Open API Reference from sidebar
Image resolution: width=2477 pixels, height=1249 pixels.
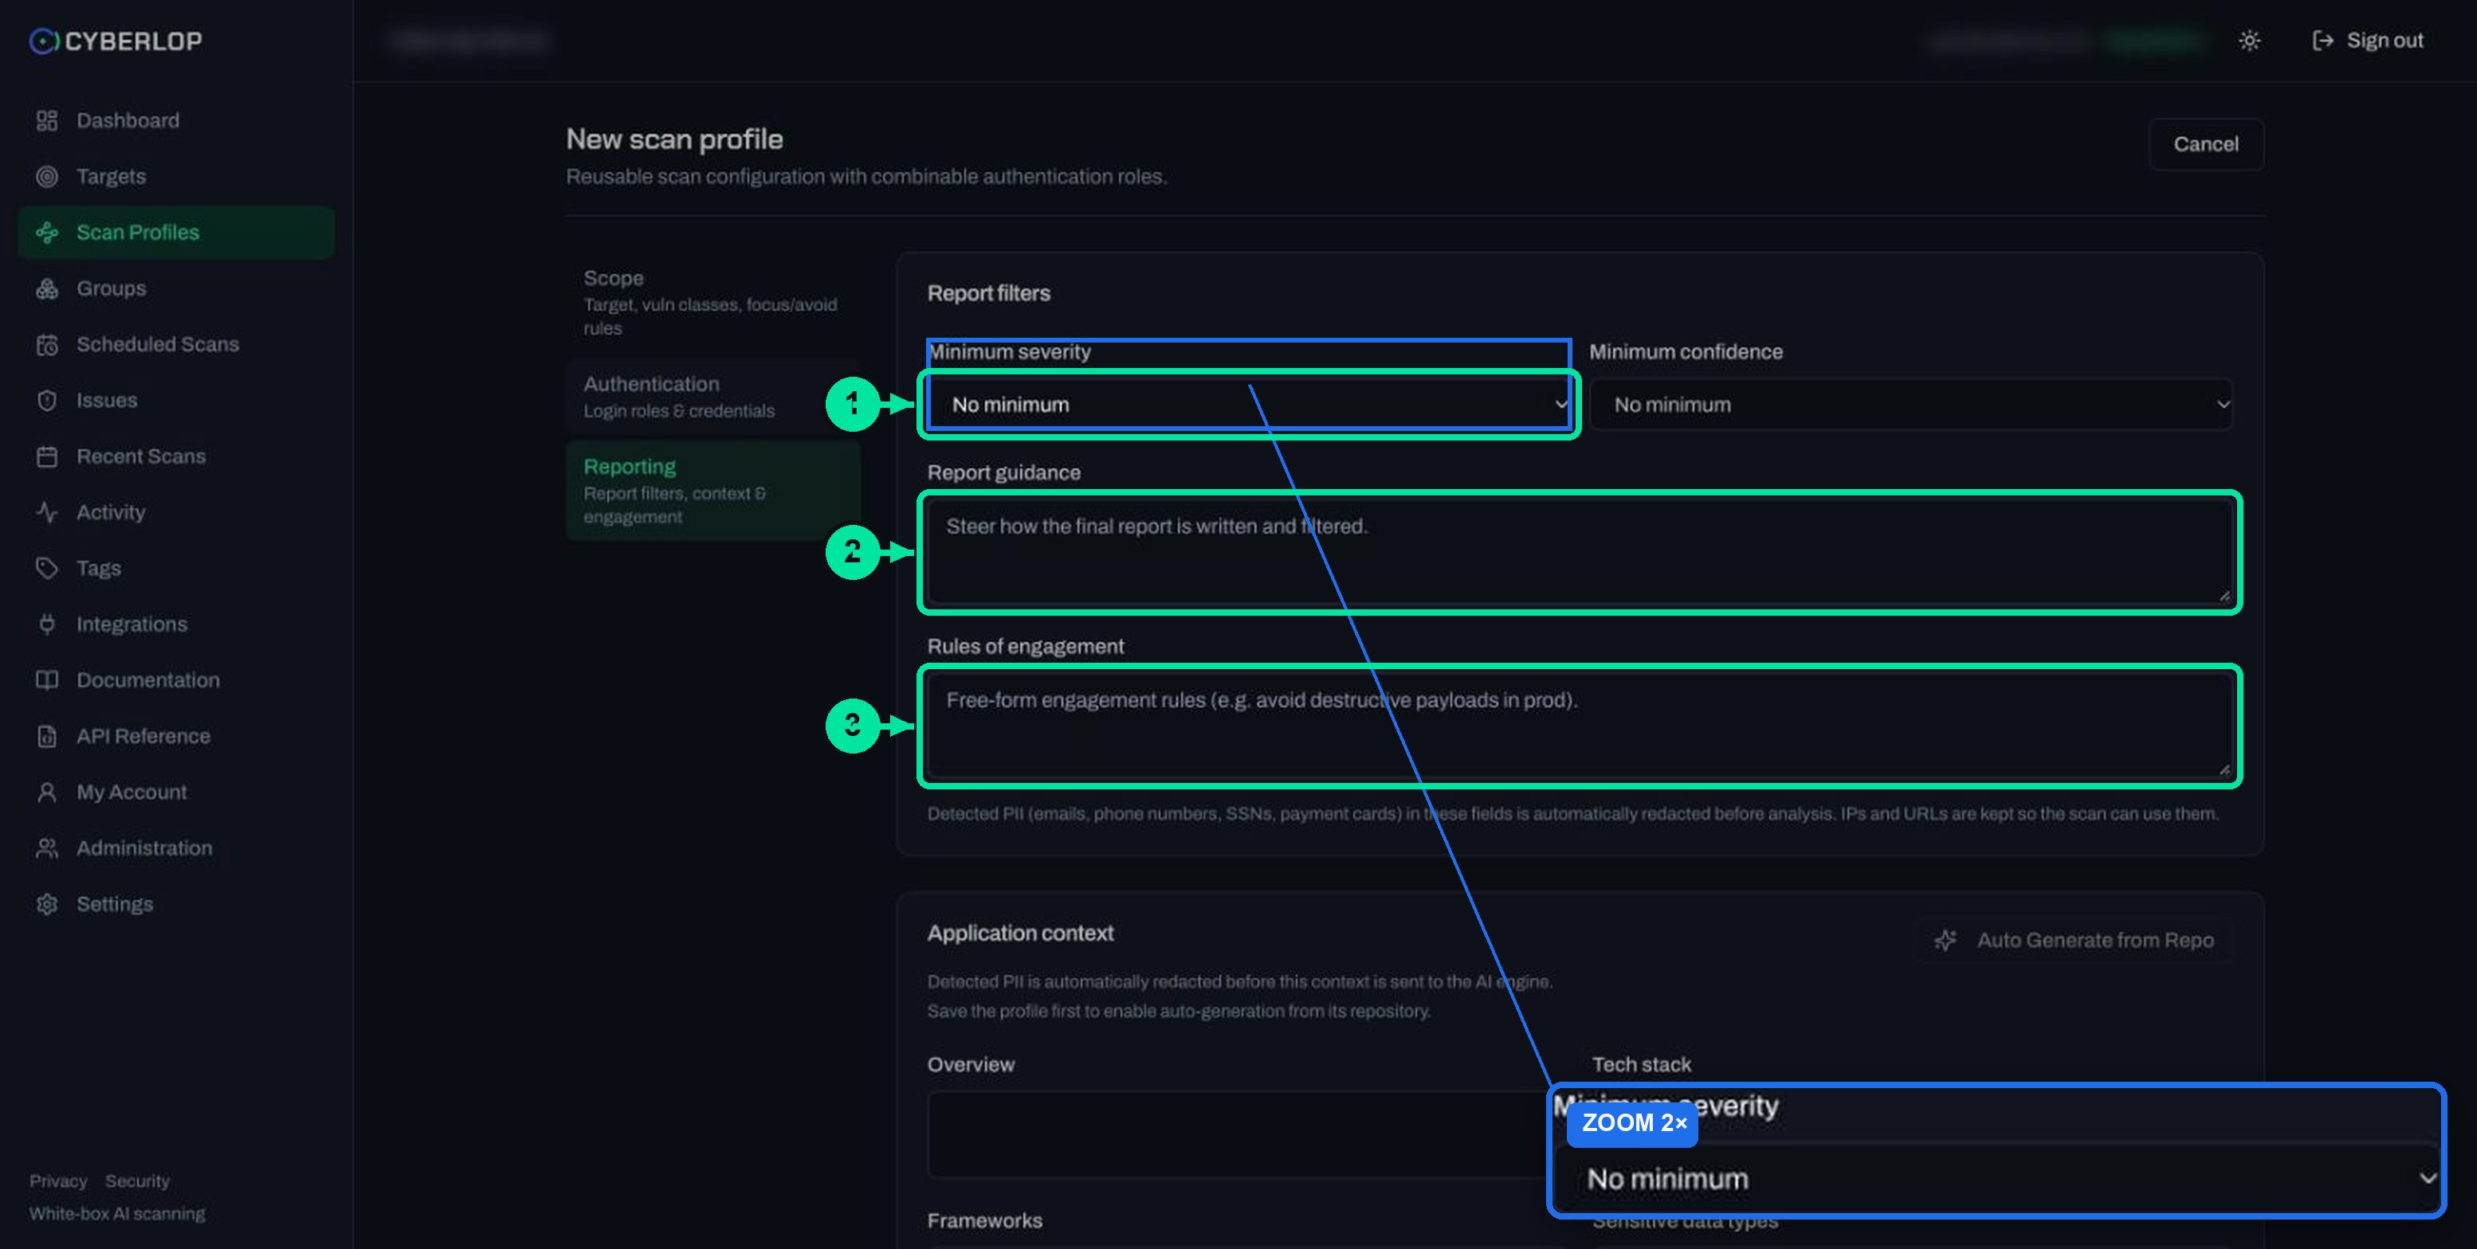point(176,737)
